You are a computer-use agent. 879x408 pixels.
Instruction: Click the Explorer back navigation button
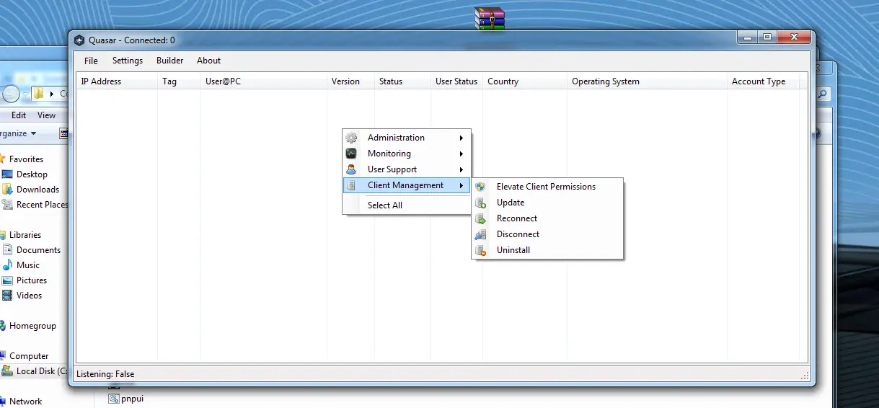10,94
